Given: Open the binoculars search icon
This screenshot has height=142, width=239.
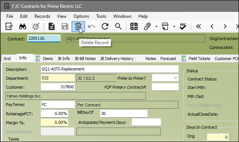Looking at the screenshot, I should [x=23, y=26].
